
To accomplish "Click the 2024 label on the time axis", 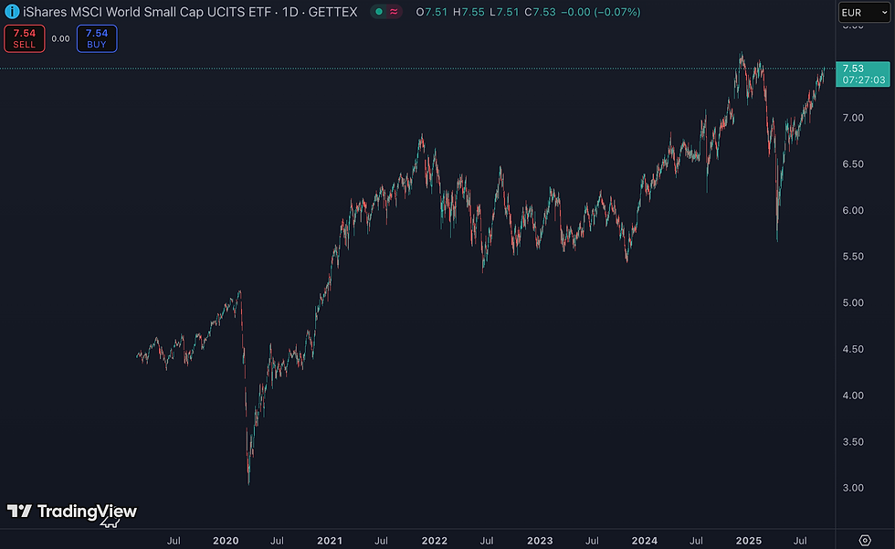I will coord(645,541).
